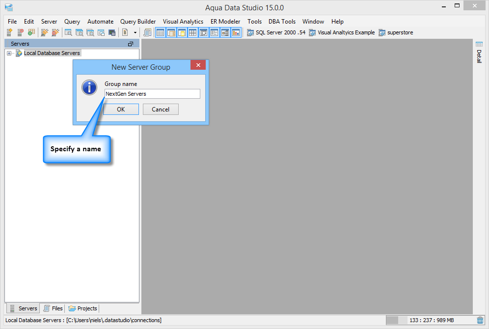489x329 pixels.
Task: Toggle the plain grid table icon
Action: tap(193, 32)
